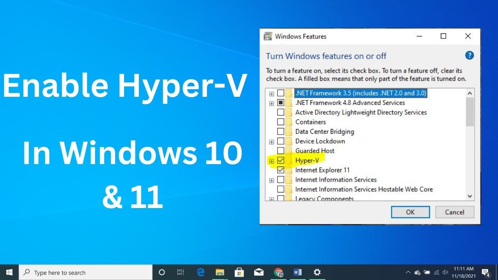Open the Windows Start menu
Viewport: 498px width, 280px height.
pyautogui.click(x=9, y=272)
